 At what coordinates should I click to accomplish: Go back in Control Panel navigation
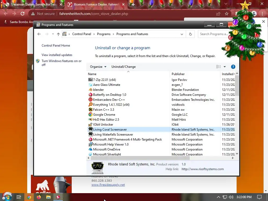(x=39, y=34)
